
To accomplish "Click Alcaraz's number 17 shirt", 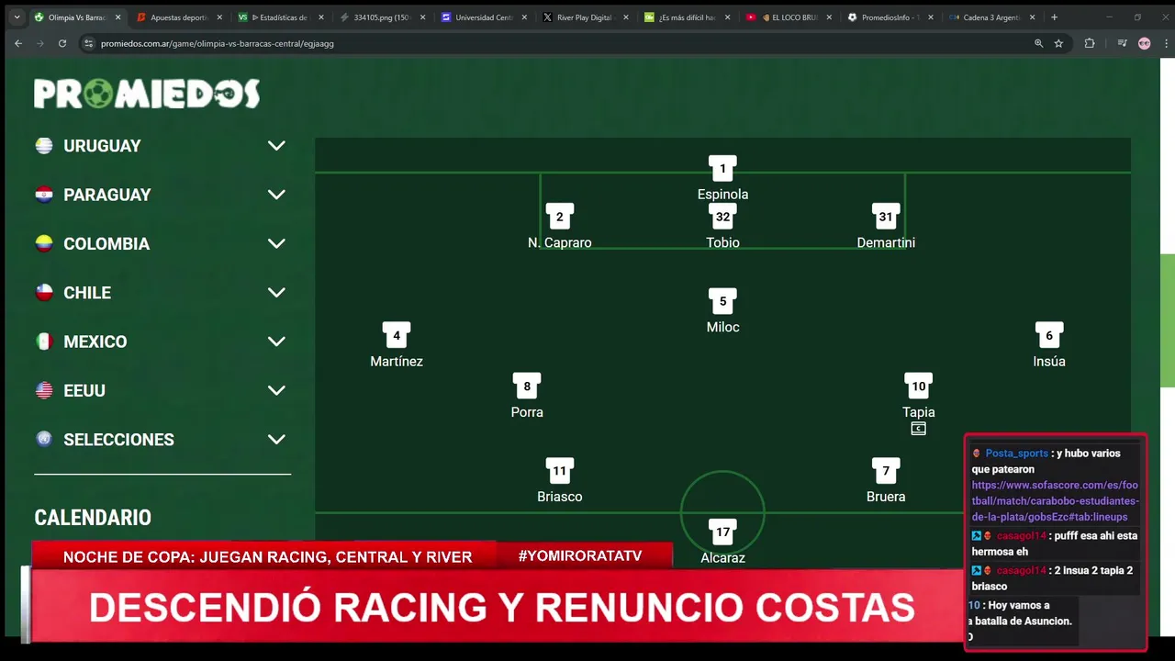I will 722,532.
